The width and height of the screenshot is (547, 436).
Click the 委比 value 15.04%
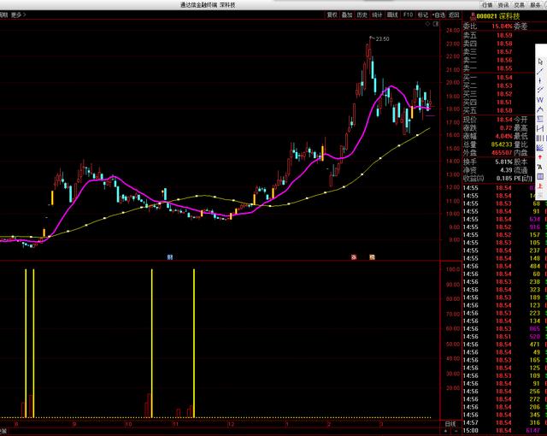[502, 27]
